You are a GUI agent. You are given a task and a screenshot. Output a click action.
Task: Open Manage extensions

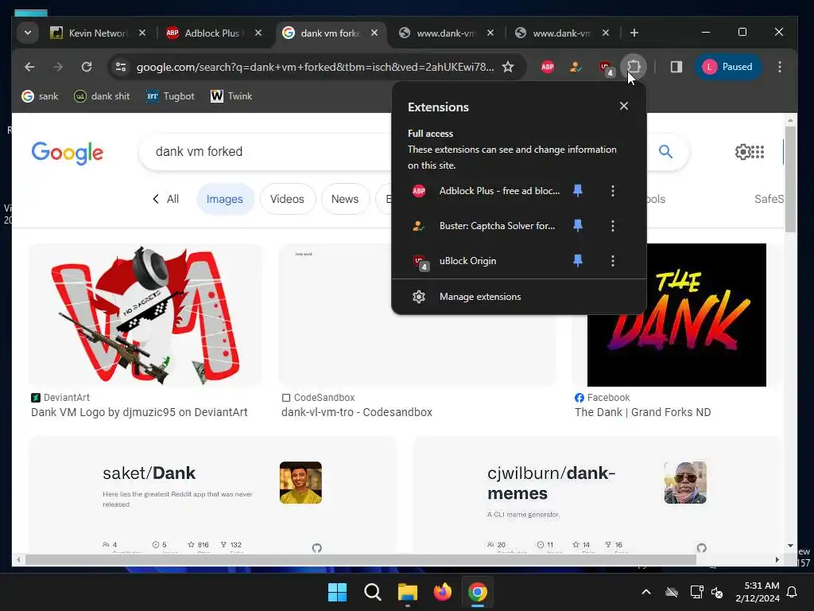(x=518, y=297)
